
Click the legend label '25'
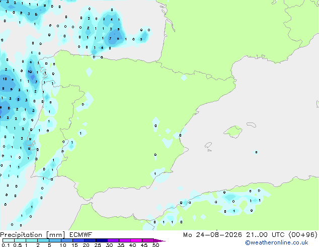[x=98, y=245]
